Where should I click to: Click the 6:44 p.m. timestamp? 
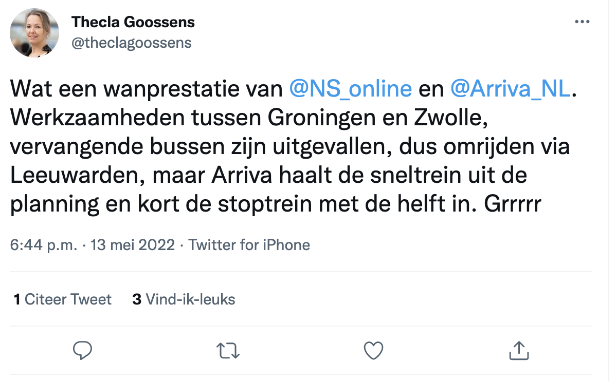coord(44,245)
